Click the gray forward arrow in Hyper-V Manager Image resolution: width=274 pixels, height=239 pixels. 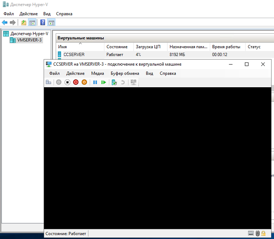tap(13, 22)
